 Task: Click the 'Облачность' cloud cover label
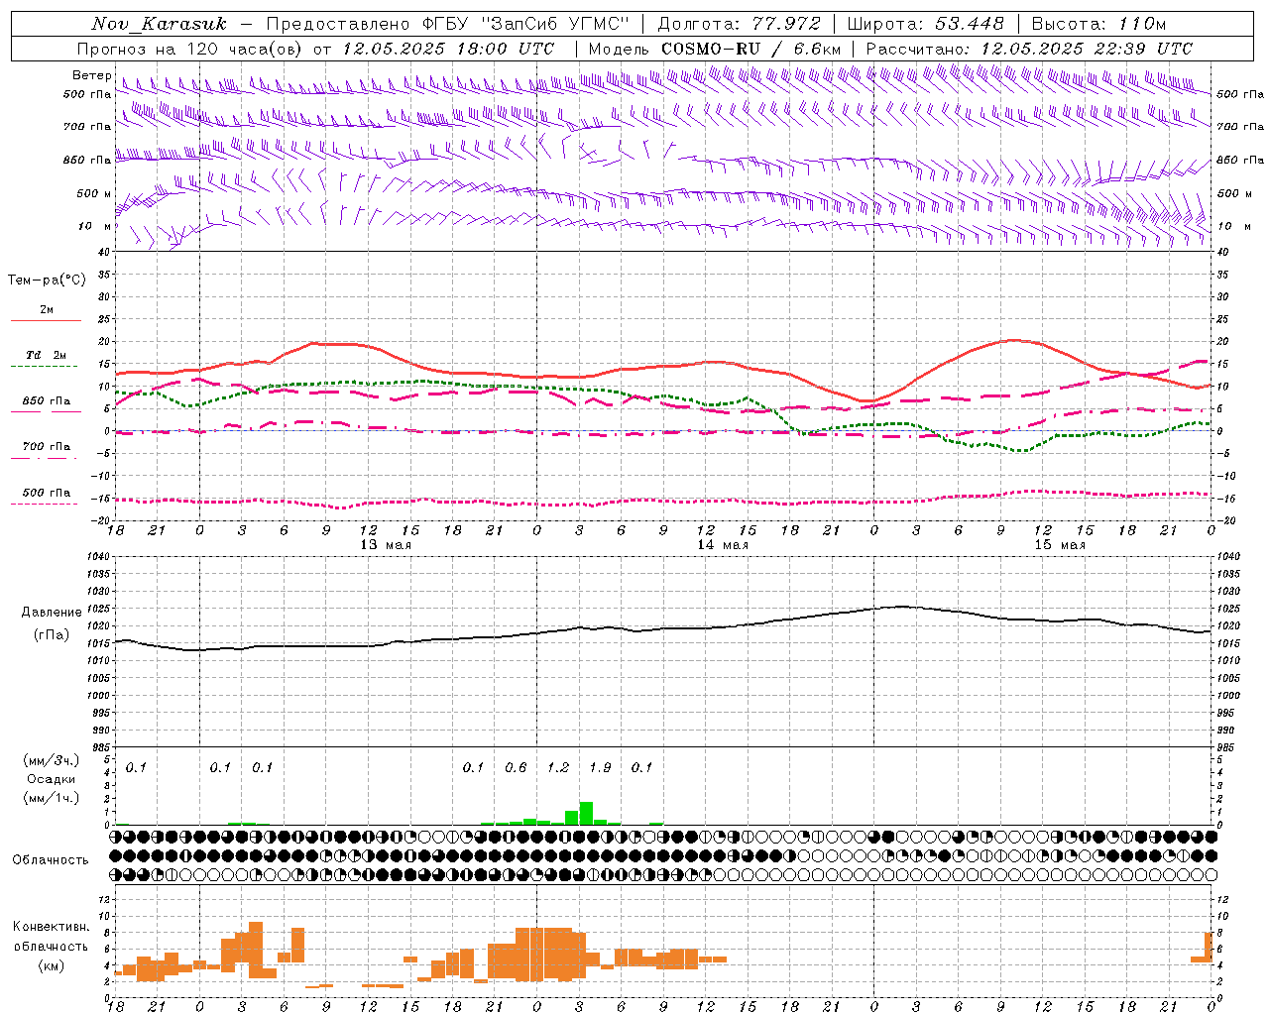coord(51,860)
